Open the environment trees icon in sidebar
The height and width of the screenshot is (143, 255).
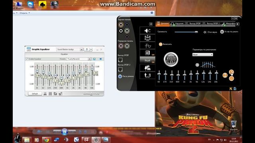pos(147,68)
